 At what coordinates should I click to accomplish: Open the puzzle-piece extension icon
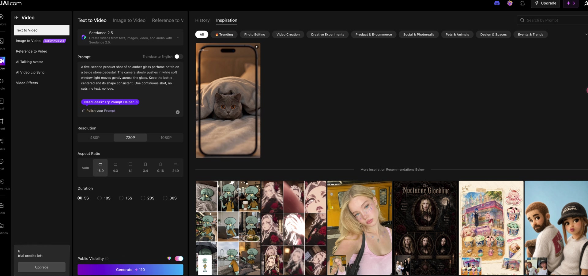click(522, 3)
